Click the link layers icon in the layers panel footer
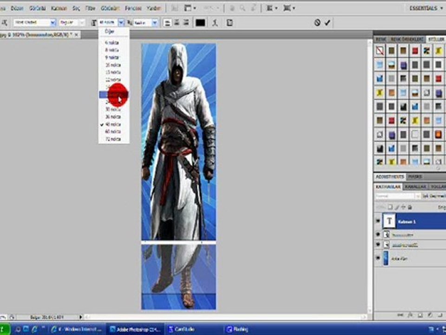The image size is (446, 335). [400, 315]
